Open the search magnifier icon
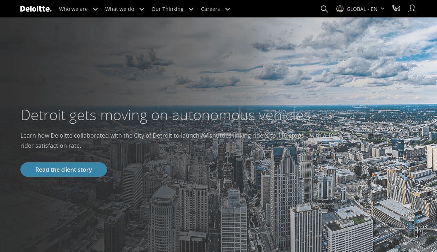Viewport: 437px width, 252px height. coord(324,9)
